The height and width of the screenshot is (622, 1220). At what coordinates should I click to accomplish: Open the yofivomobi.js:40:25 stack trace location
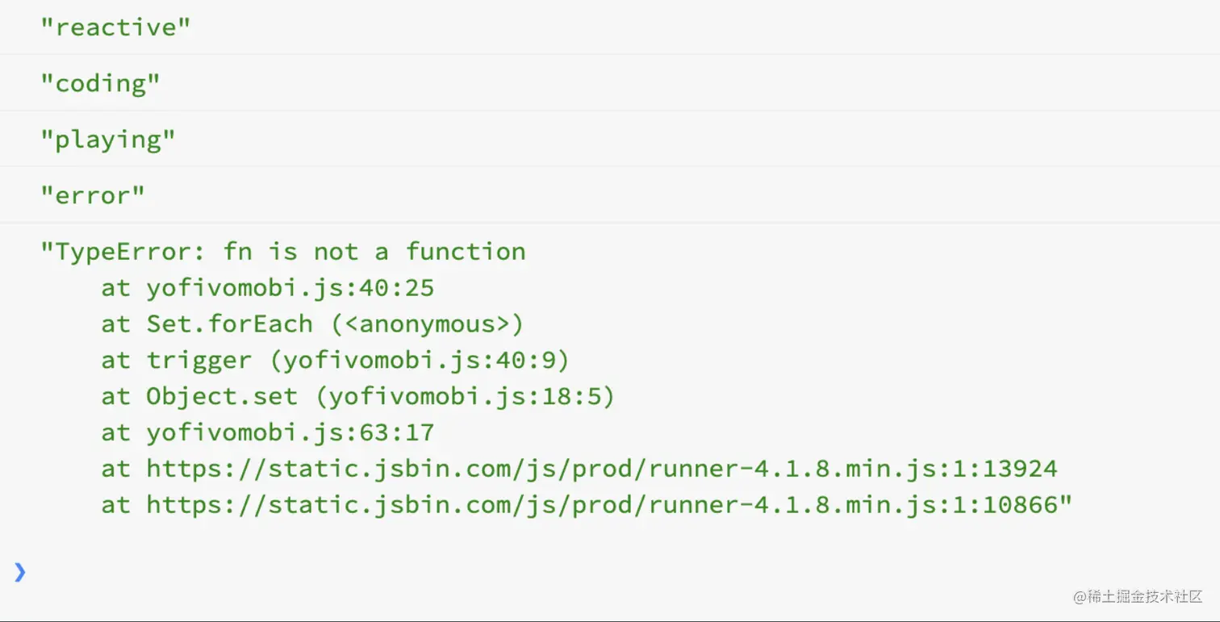(x=290, y=288)
